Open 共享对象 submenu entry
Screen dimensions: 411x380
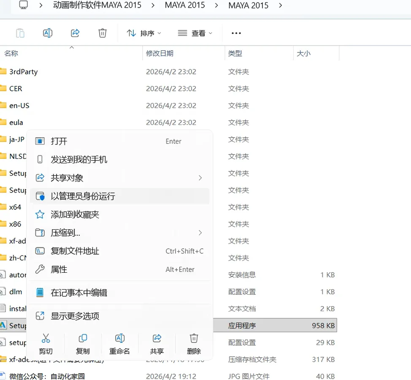[120, 178]
